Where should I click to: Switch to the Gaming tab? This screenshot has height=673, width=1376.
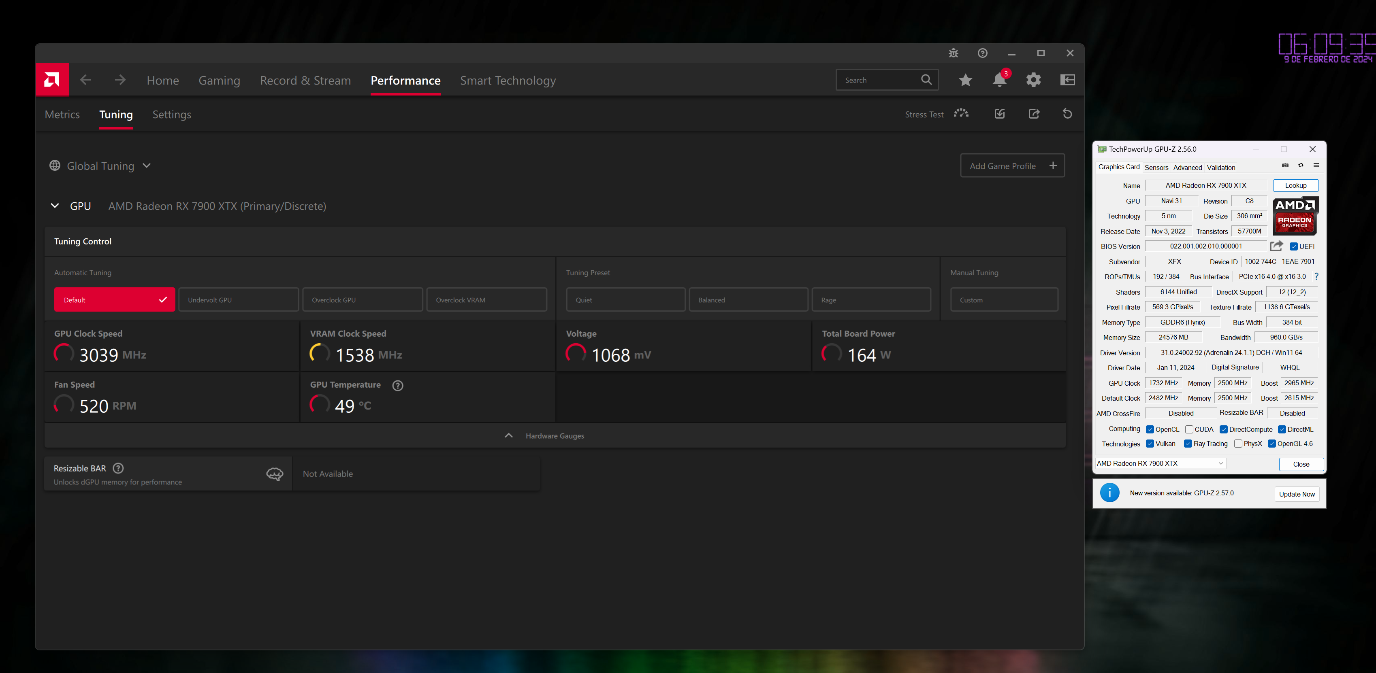point(219,81)
